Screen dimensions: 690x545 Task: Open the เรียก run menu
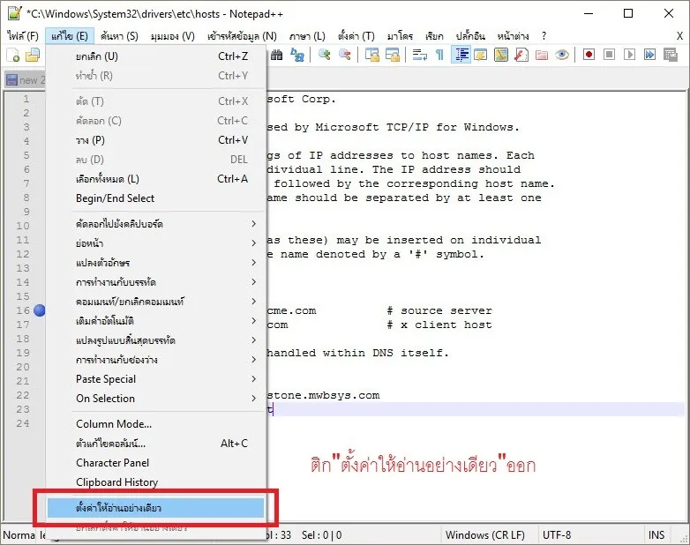(x=434, y=35)
